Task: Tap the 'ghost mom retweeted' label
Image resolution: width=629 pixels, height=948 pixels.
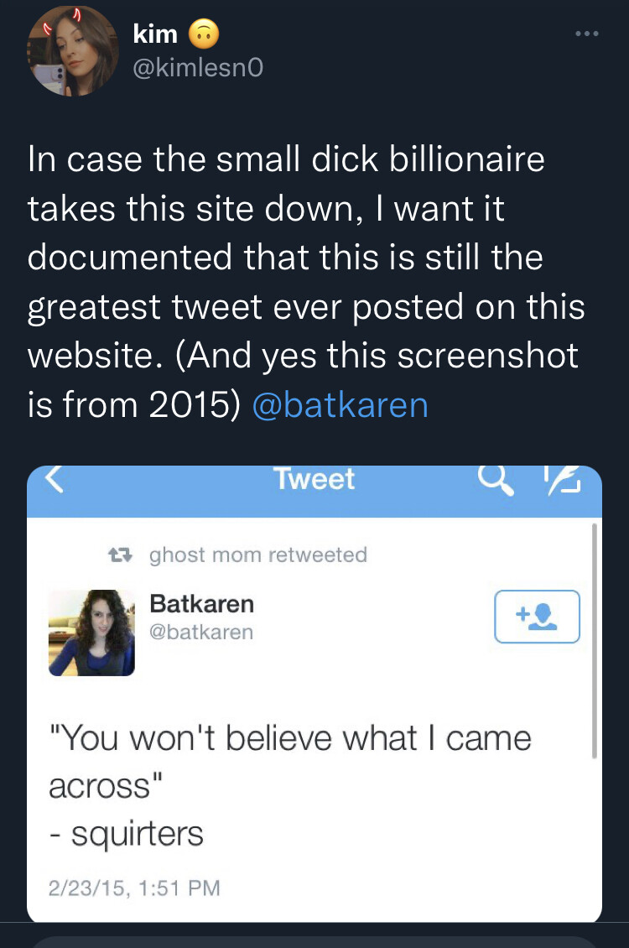Action: pos(258,555)
